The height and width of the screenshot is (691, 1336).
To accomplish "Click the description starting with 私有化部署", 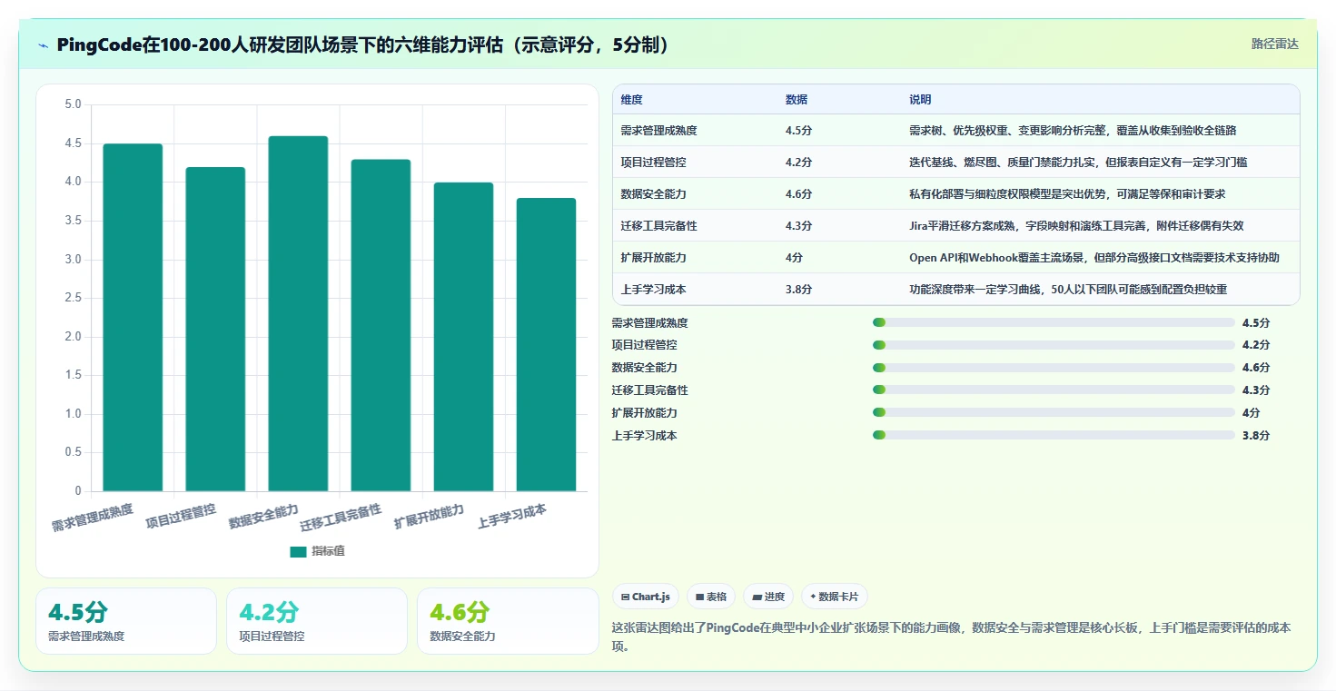I will (1068, 194).
